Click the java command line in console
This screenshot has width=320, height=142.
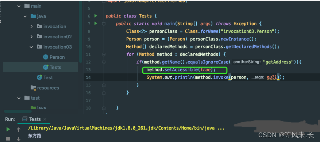point(126,128)
